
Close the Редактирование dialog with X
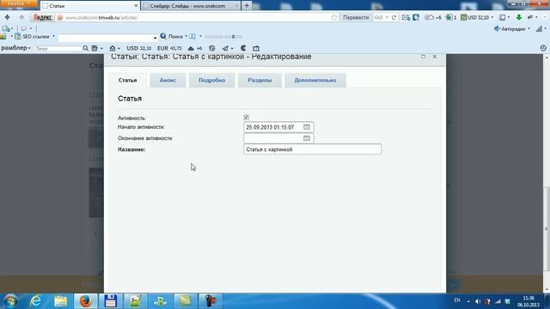435,57
